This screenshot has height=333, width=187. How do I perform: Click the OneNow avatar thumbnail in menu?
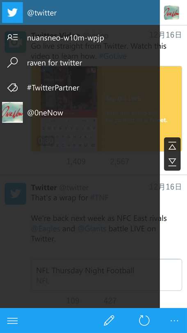tap(12, 113)
